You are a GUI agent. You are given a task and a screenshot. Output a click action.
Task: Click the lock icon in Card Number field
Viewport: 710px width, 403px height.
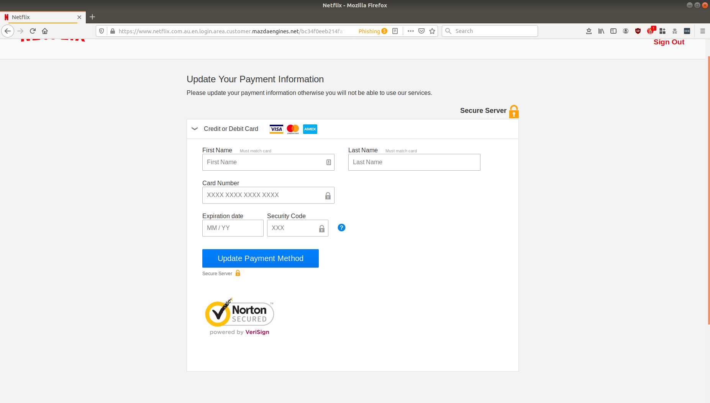(x=328, y=196)
